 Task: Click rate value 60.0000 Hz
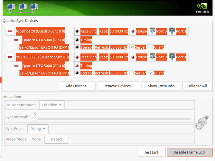click(119, 57)
